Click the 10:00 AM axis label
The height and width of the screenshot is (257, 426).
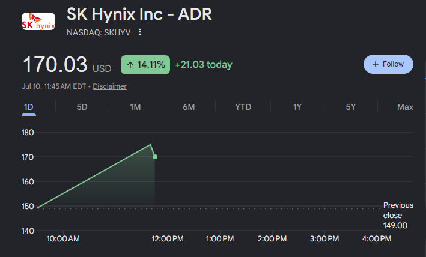[x=63, y=239]
